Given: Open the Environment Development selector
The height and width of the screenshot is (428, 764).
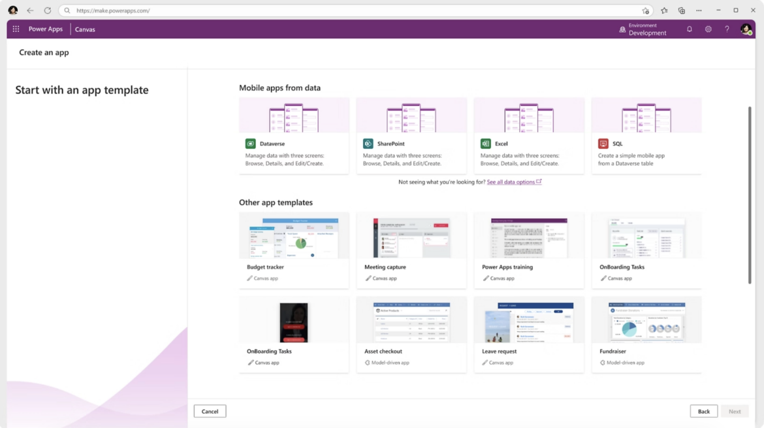Looking at the screenshot, I should coord(643,29).
